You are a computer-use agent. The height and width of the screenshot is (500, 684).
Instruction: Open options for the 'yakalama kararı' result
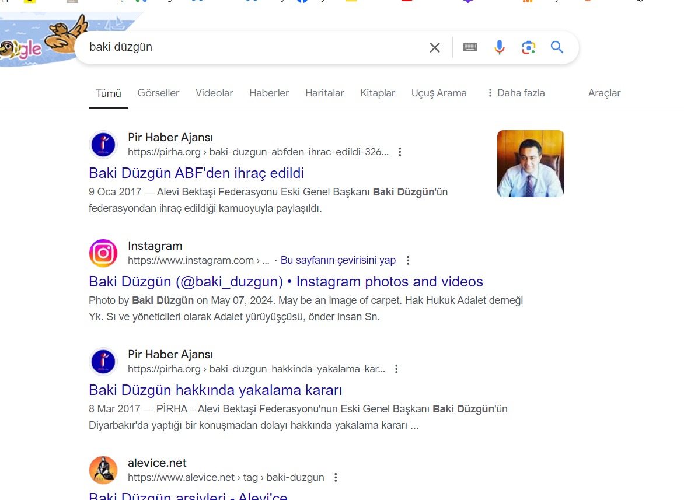click(x=396, y=369)
